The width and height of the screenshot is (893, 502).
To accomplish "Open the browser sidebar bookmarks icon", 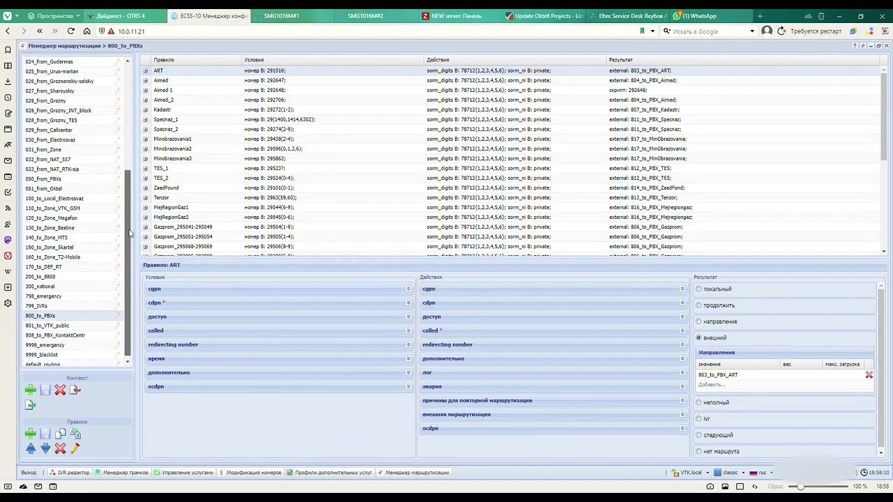I will pyautogui.click(x=8, y=50).
